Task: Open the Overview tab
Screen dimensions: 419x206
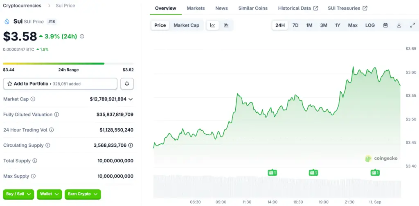Action: [166, 8]
